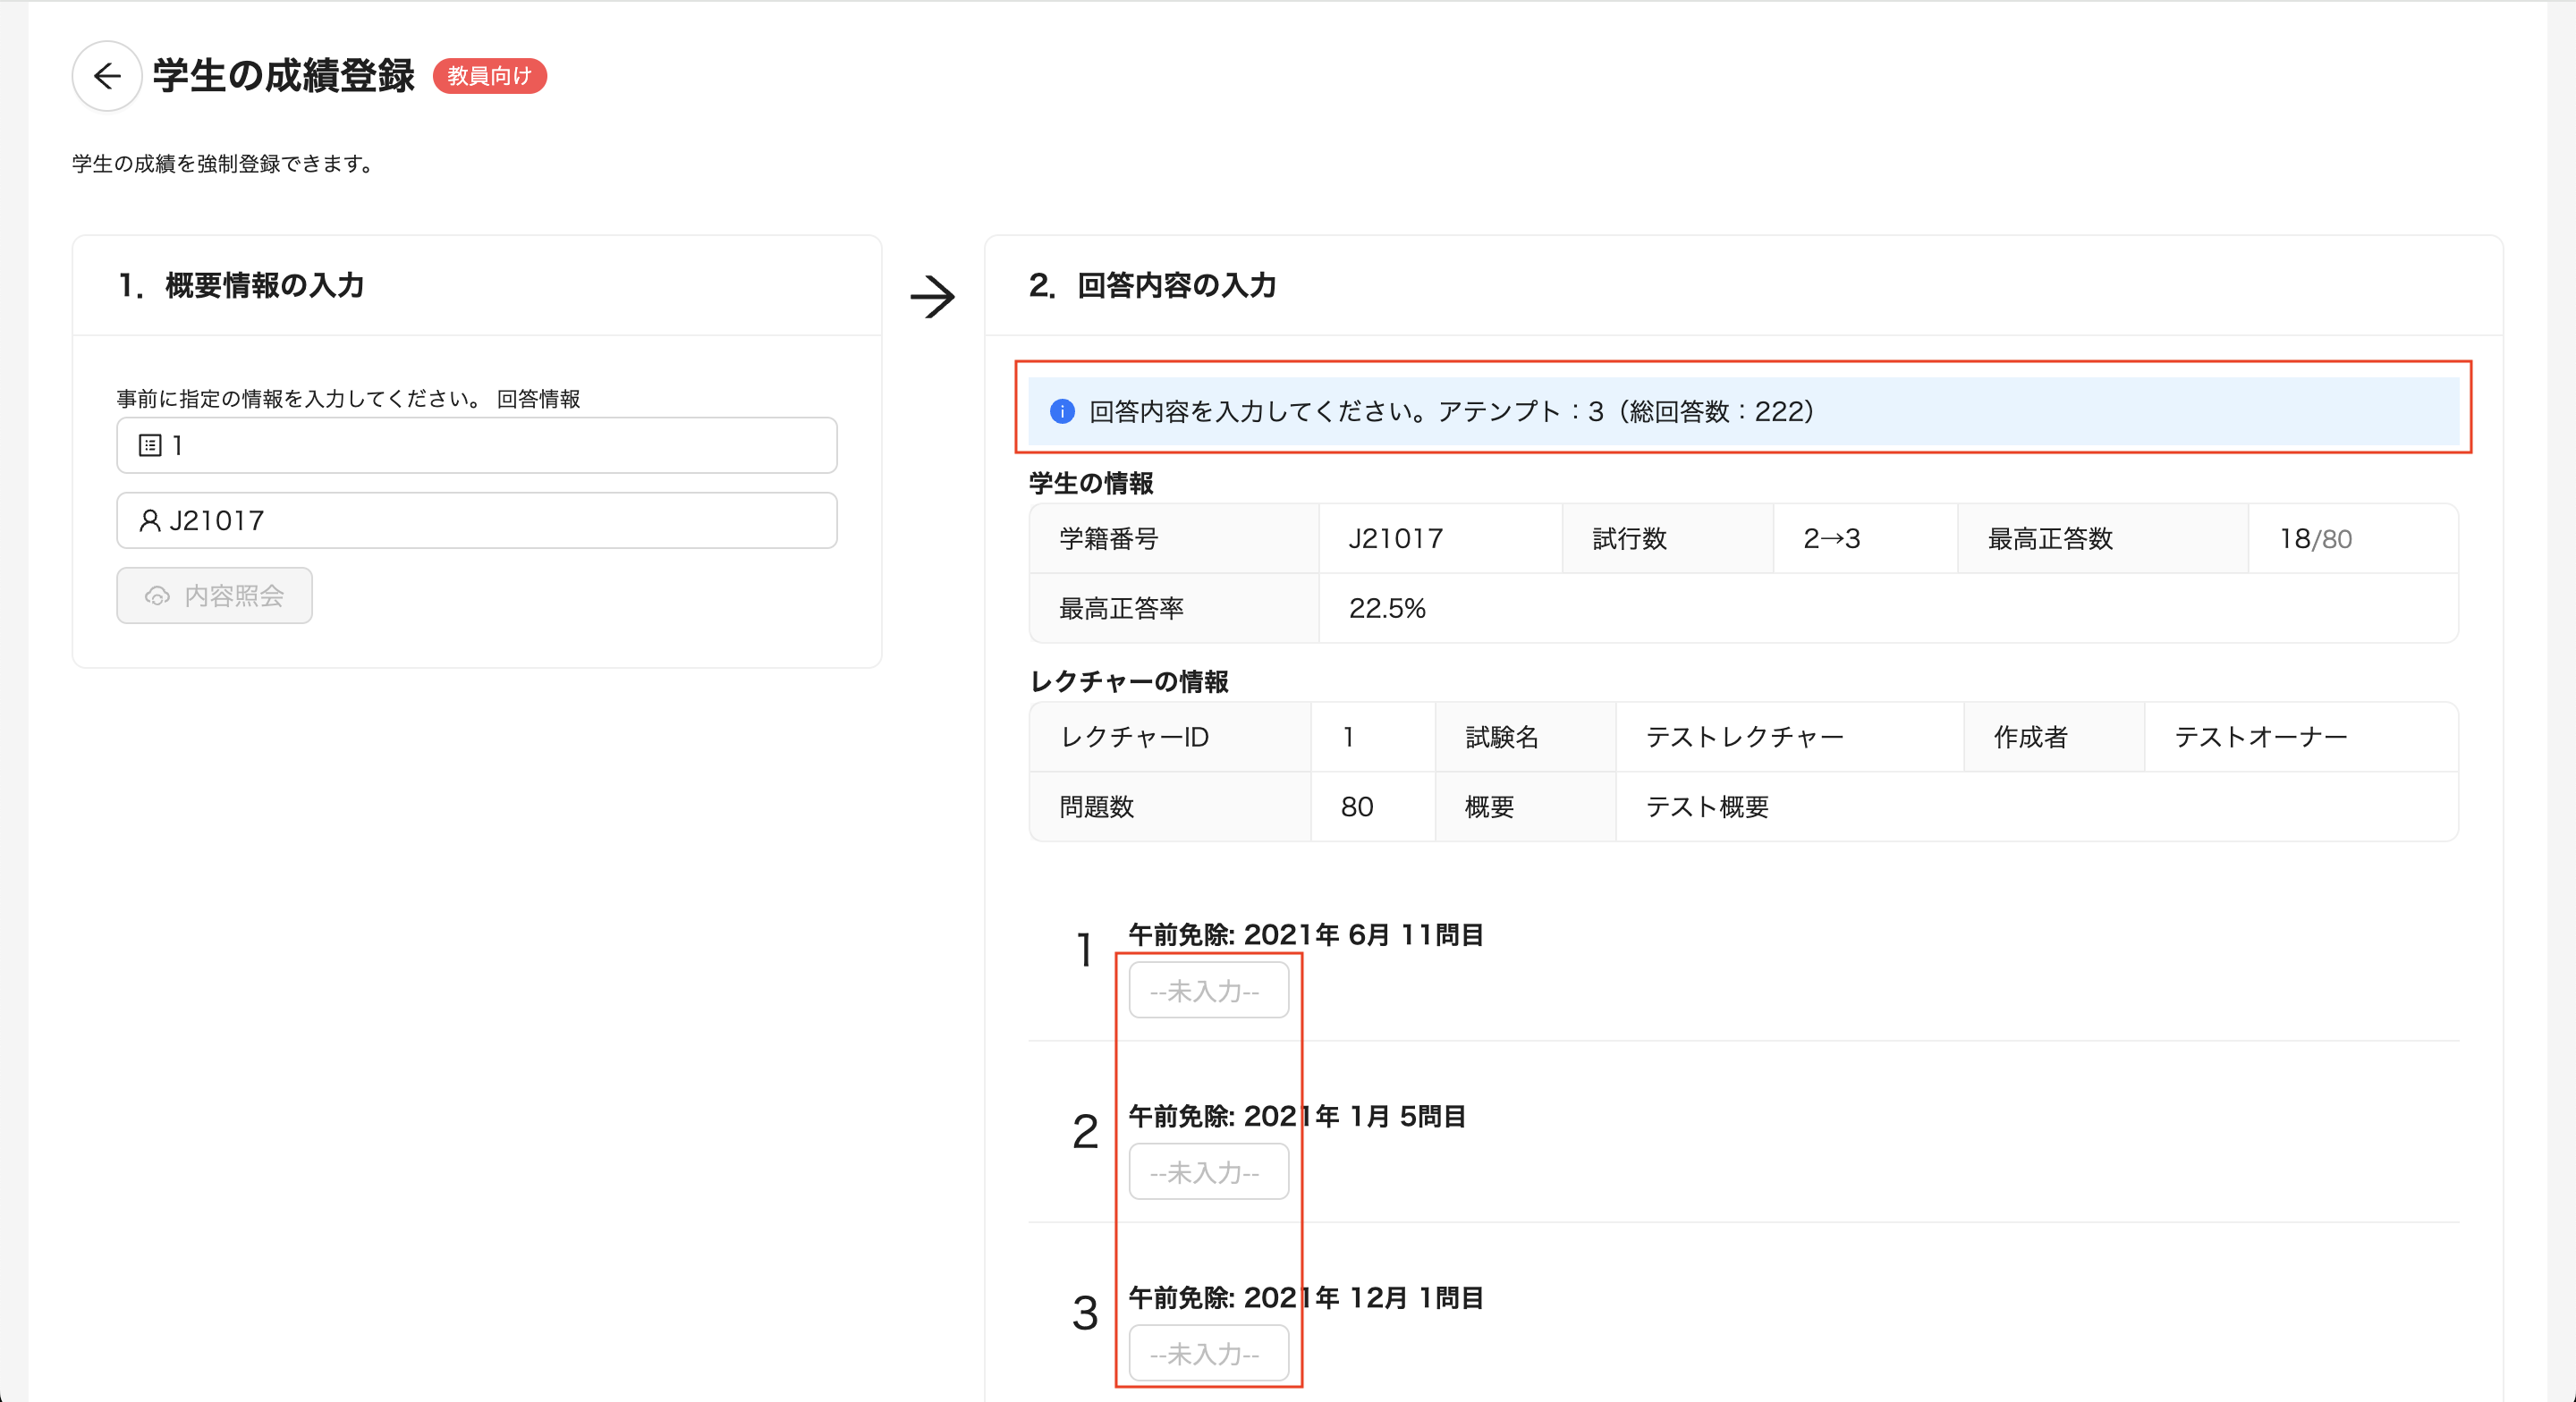Image resolution: width=2576 pixels, height=1402 pixels.
Task: Click the list icon in lecture ID field
Action: point(150,446)
